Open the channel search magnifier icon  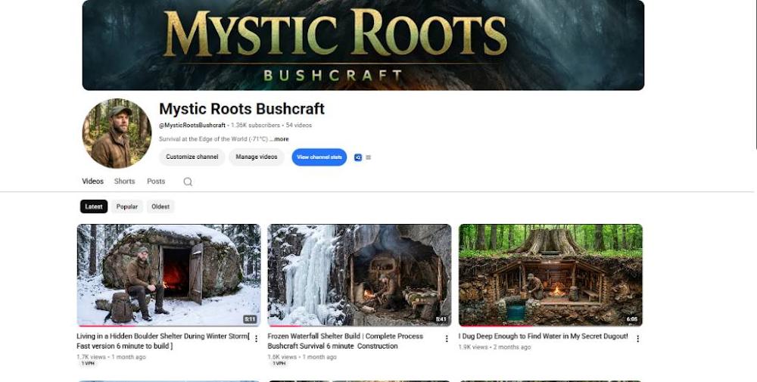(188, 182)
